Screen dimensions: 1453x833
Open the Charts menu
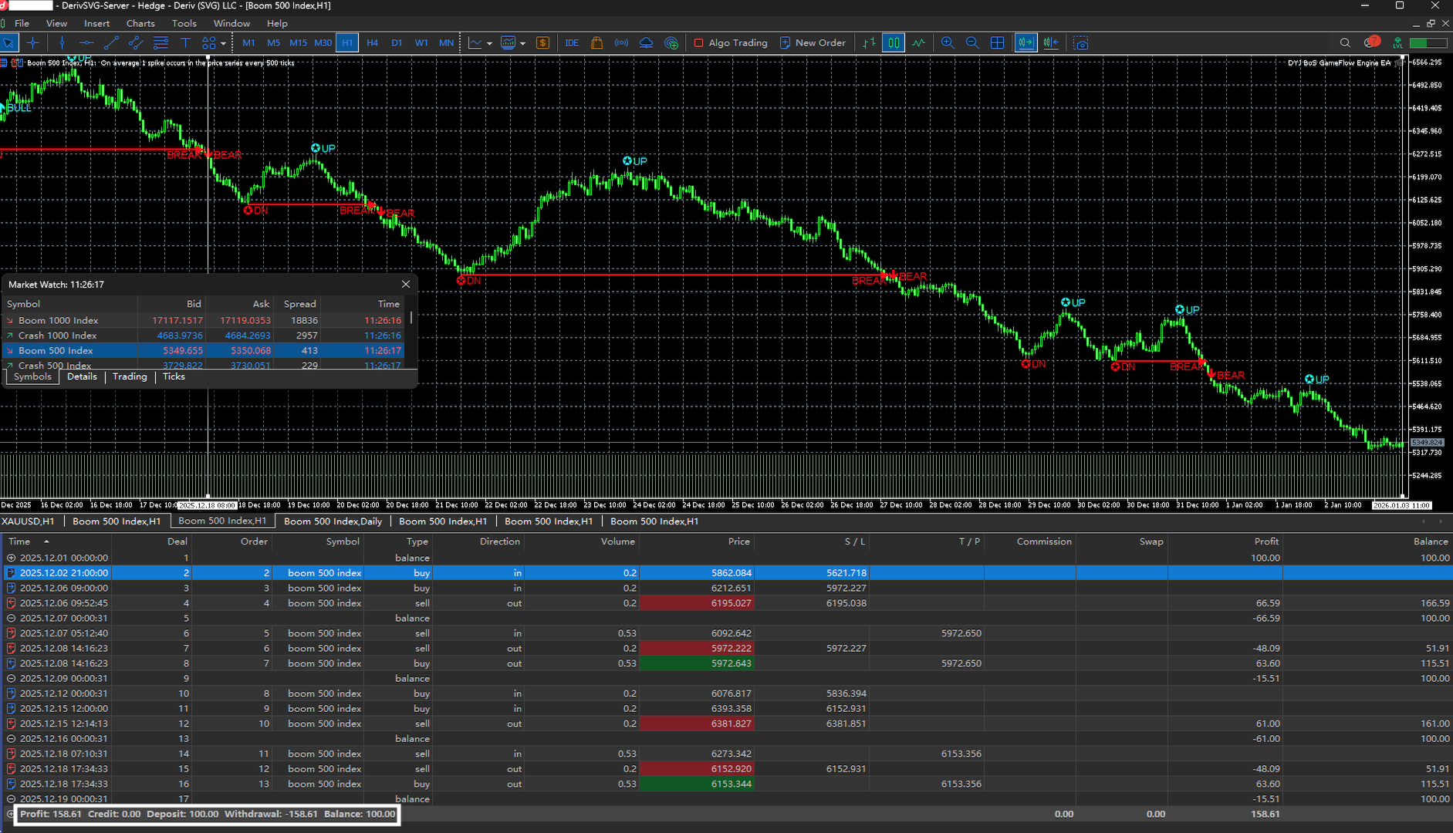[x=140, y=23]
